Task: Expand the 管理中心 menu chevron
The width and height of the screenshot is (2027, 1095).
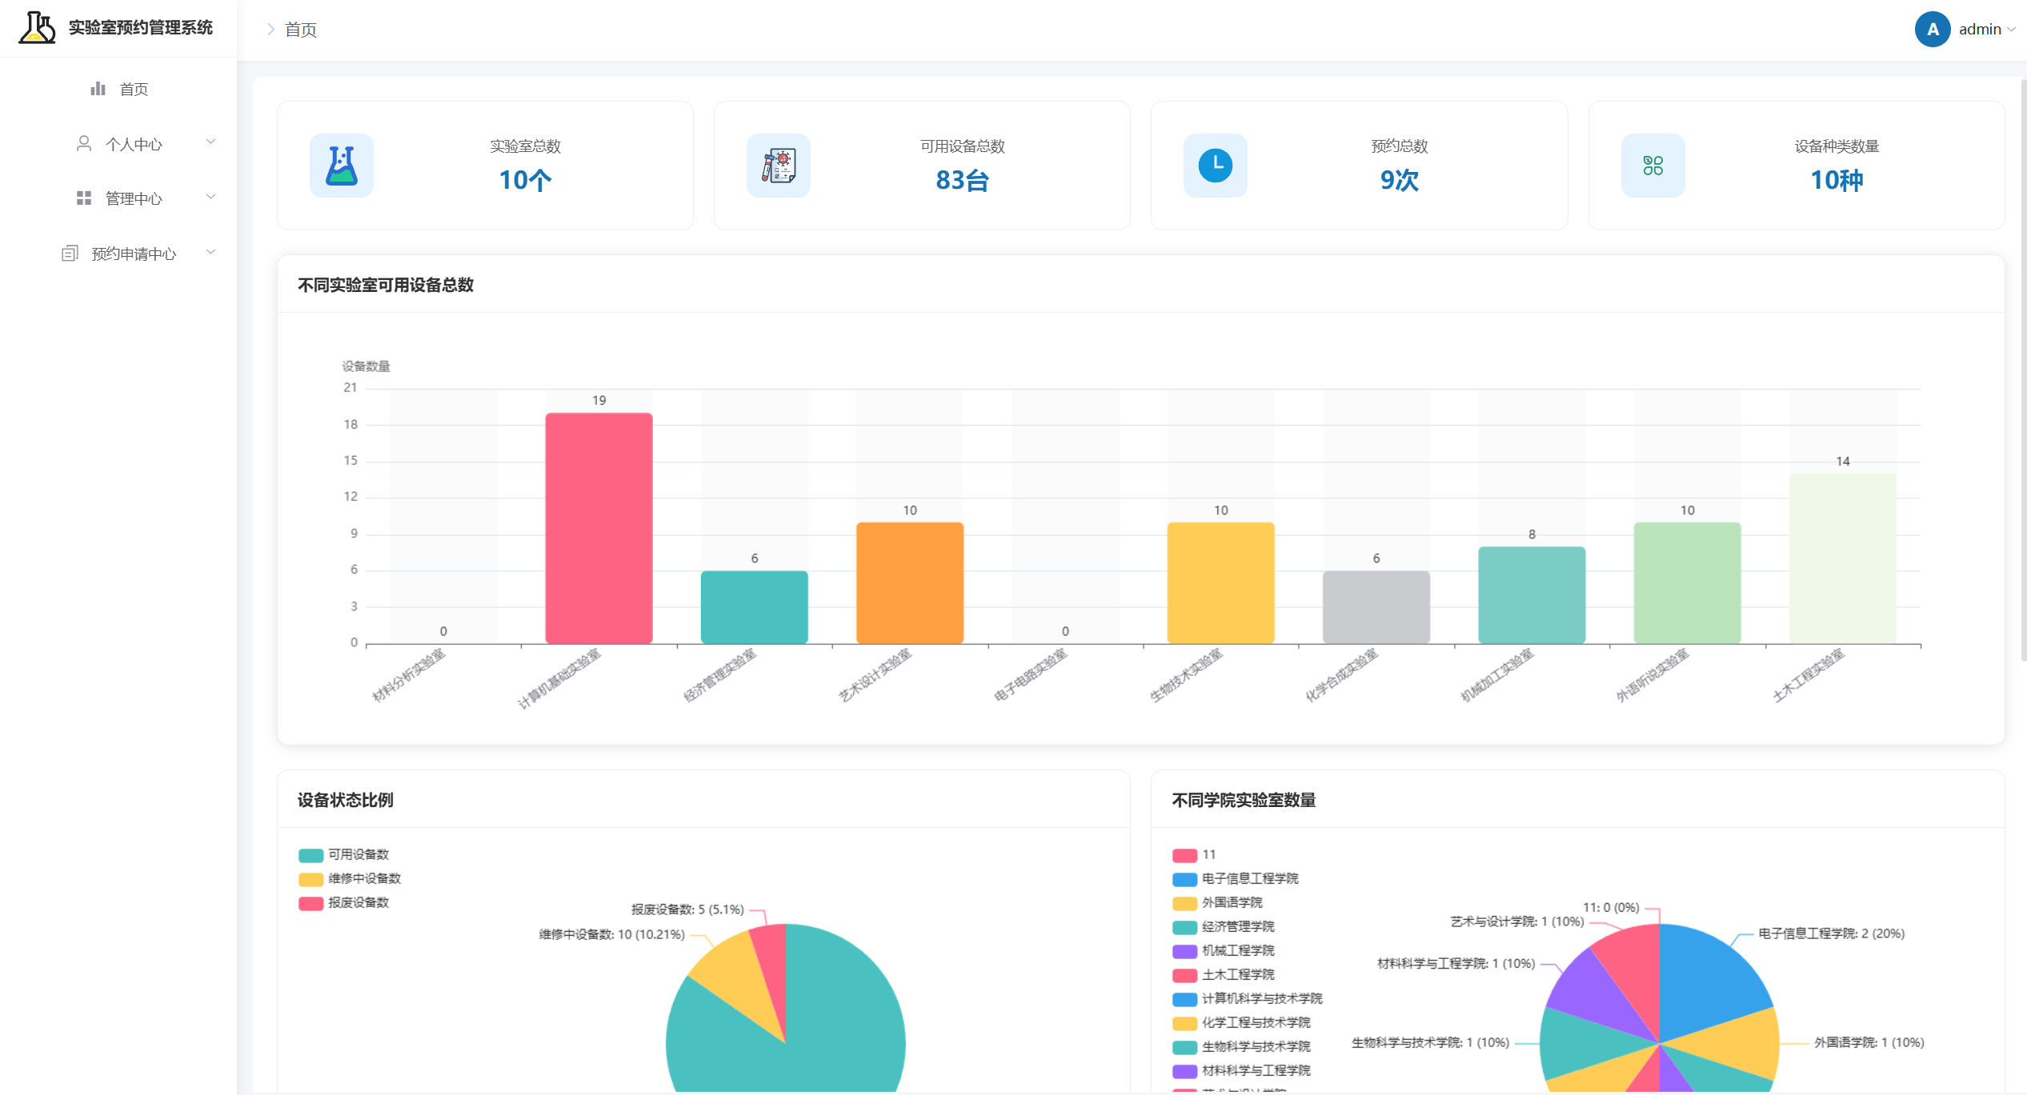Action: (x=211, y=197)
